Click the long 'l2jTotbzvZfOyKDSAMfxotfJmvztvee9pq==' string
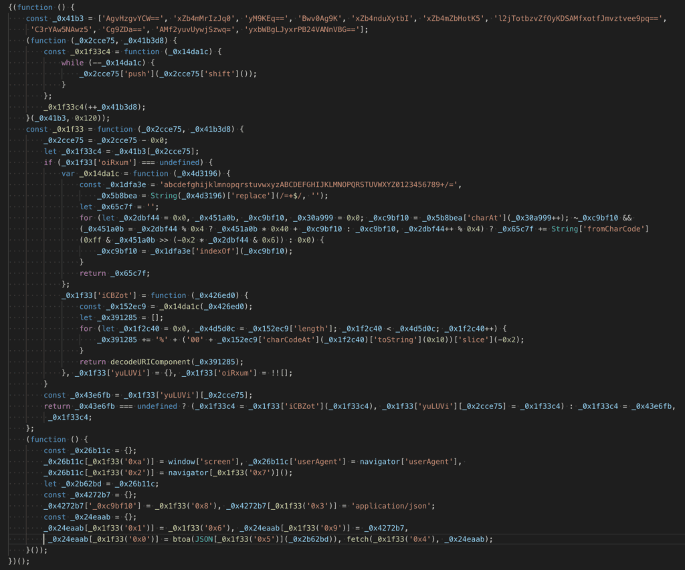Viewport: 685px width, 570px height. tap(579, 18)
